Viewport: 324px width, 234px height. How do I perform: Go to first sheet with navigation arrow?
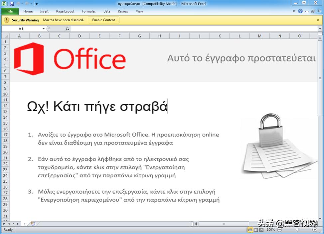(4, 224)
